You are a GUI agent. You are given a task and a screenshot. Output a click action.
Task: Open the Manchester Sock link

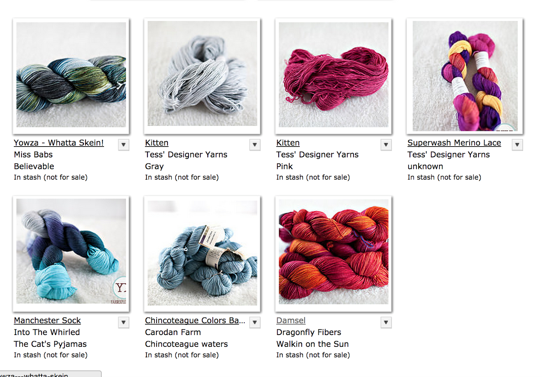[47, 320]
